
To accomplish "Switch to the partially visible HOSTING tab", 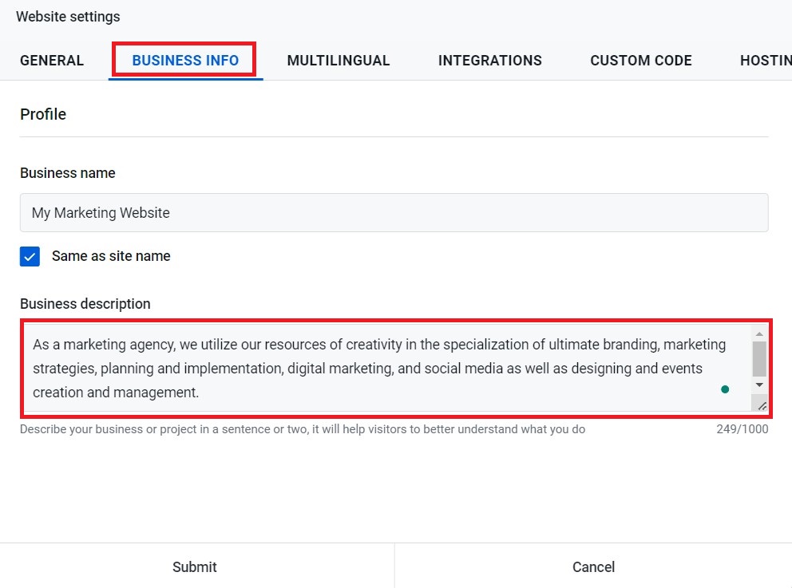I will coord(765,61).
